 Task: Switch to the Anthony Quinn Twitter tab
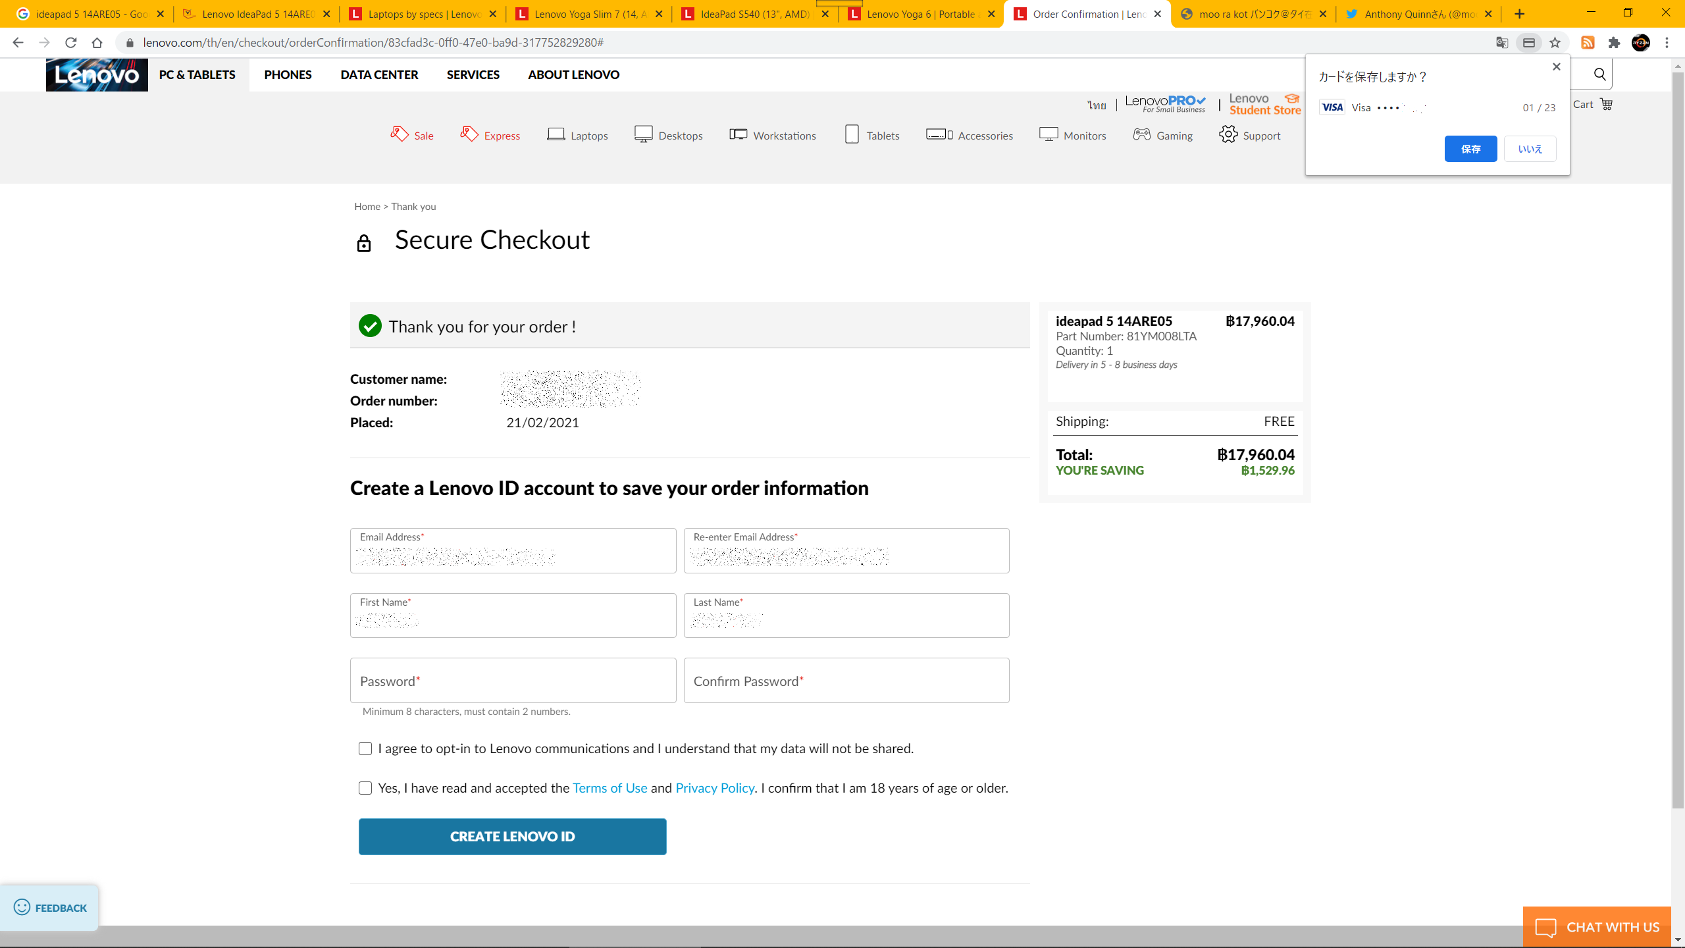[1418, 14]
